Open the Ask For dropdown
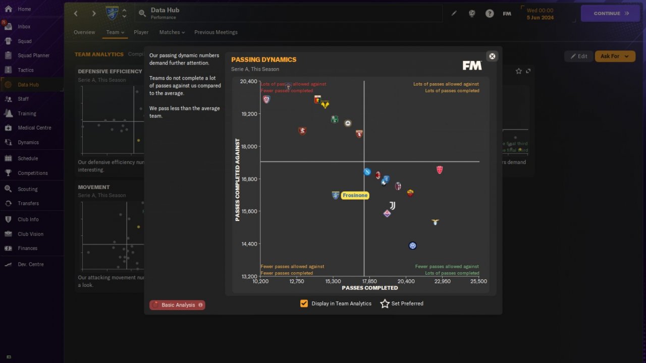 pos(615,56)
